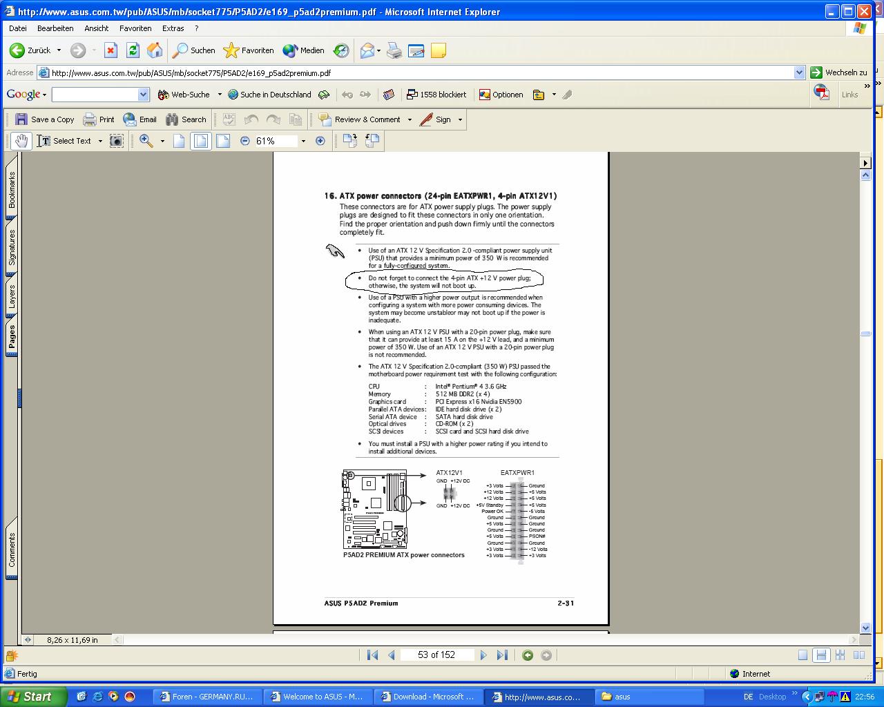Image resolution: width=884 pixels, height=707 pixels.
Task: Select the Zoom In magnifier tool
Action: tap(146, 141)
